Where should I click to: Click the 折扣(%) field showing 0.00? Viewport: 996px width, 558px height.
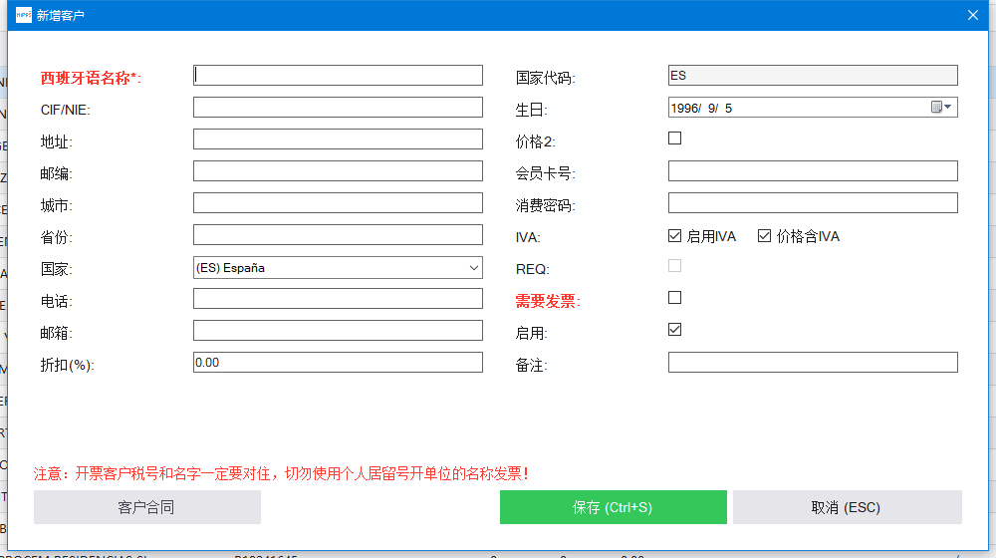pyautogui.click(x=338, y=363)
